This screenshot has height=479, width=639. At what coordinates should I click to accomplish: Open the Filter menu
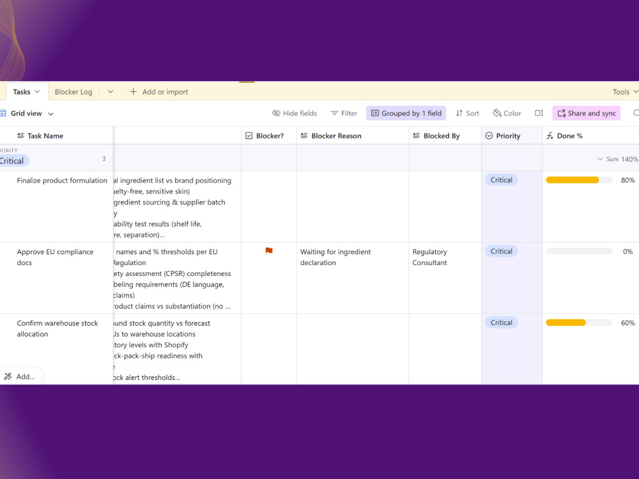(344, 113)
